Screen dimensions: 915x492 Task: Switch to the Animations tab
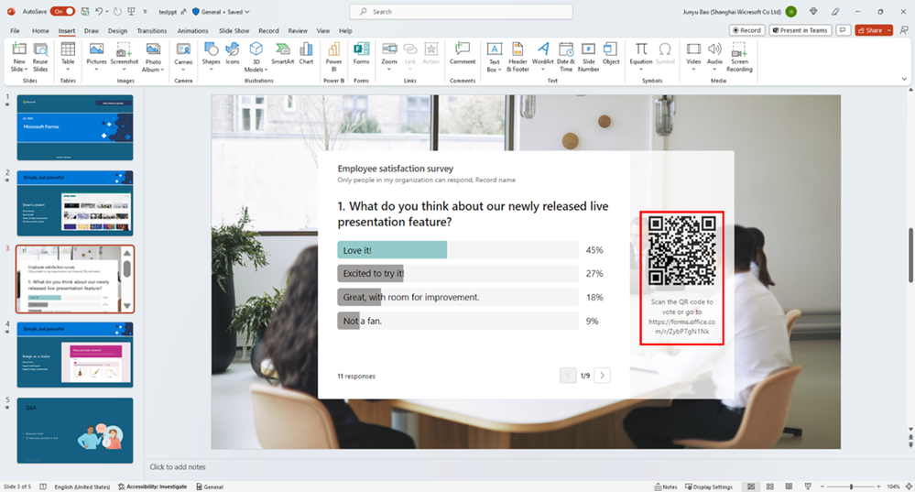pos(192,31)
